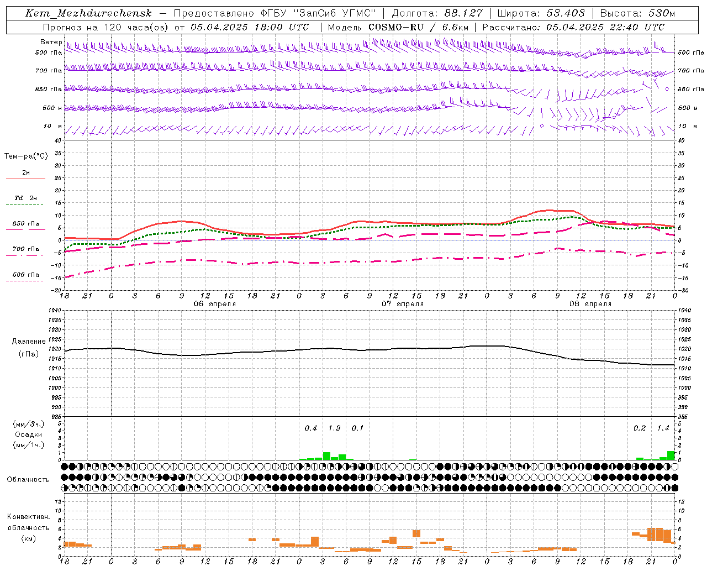The width and height of the screenshot is (707, 566).
Task: Select the longitude value 88.127
Action: [463, 13]
